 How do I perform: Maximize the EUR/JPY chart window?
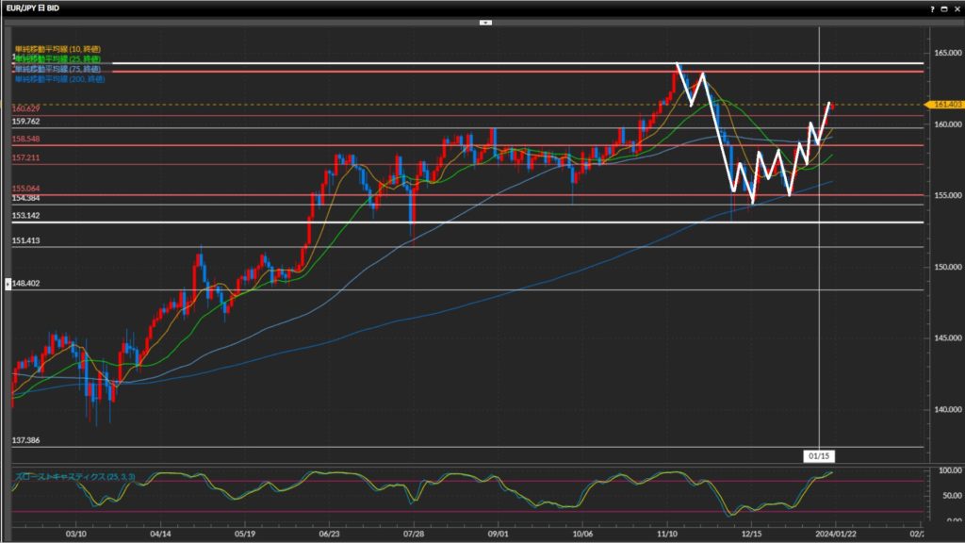point(945,8)
